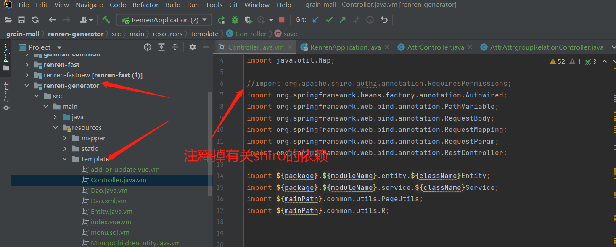Click the renren-generator breadcrumb
Image resolution: width=616 pixels, height=247 pixels.
point(76,34)
